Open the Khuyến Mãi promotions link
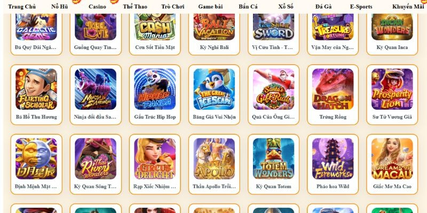Viewport: 427px width, 213px height. click(408, 7)
